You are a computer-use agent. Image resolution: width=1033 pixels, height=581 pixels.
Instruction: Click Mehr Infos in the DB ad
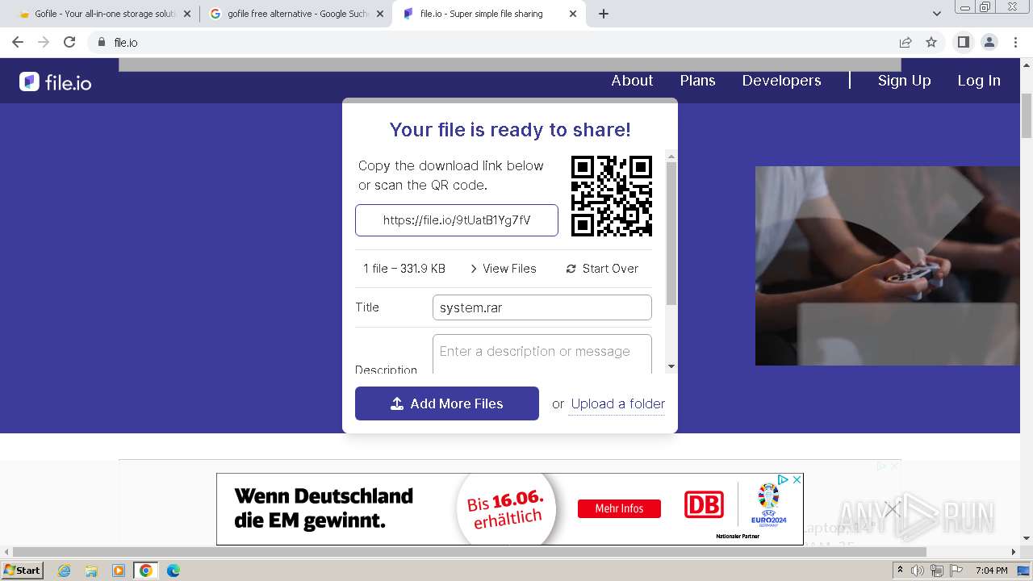[x=619, y=508]
